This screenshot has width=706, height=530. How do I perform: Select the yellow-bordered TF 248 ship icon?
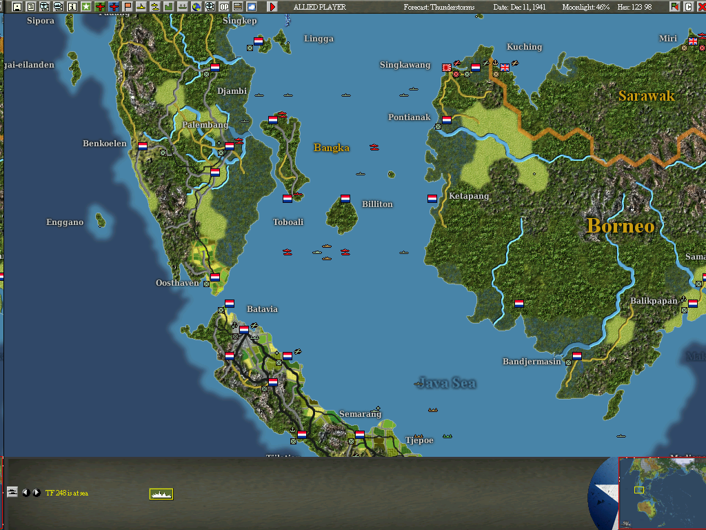pyautogui.click(x=161, y=494)
